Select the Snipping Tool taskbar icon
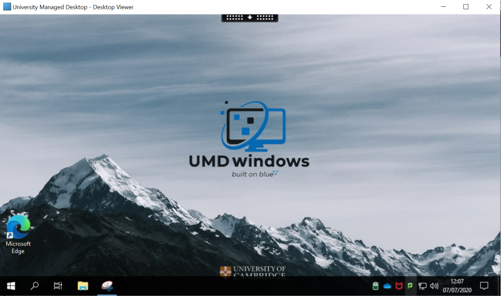Viewport: 501px width, 296px height. 107,286
